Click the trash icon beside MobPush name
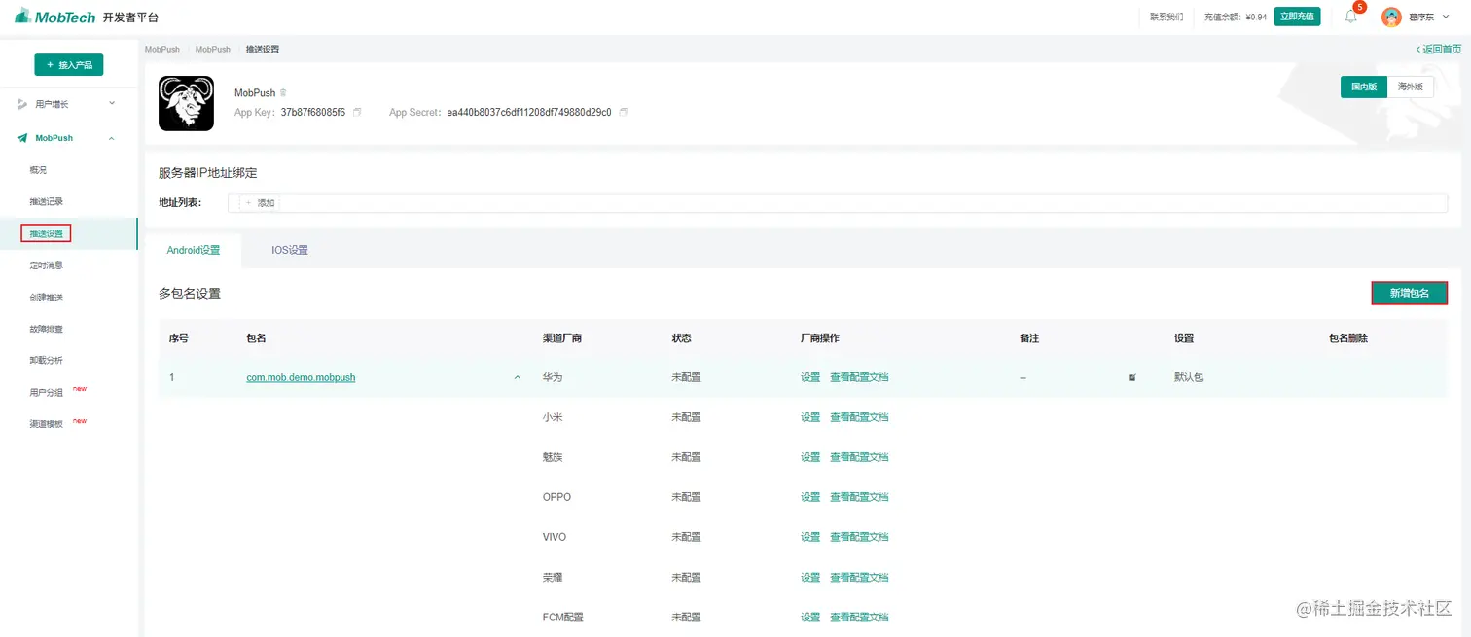This screenshot has height=637, width=1471. 283,93
